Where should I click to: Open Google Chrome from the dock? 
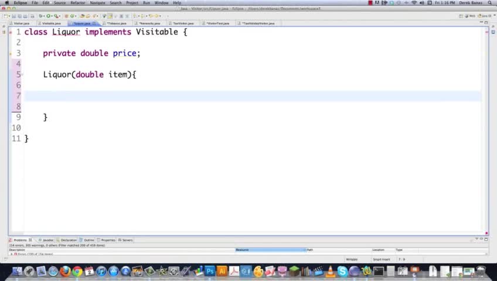point(77,271)
